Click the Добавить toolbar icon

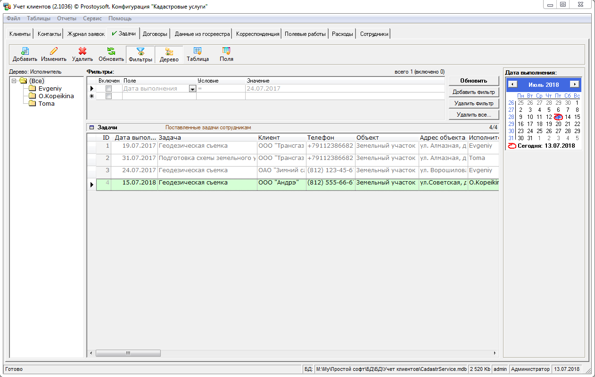(x=25, y=51)
